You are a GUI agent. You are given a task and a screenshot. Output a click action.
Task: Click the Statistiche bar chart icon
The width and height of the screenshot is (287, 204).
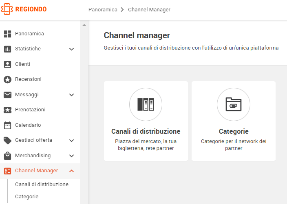tap(7, 49)
